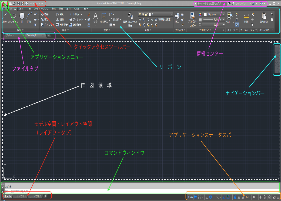Toggle grid display in status bar
The image size is (281, 201).
click(196, 197)
